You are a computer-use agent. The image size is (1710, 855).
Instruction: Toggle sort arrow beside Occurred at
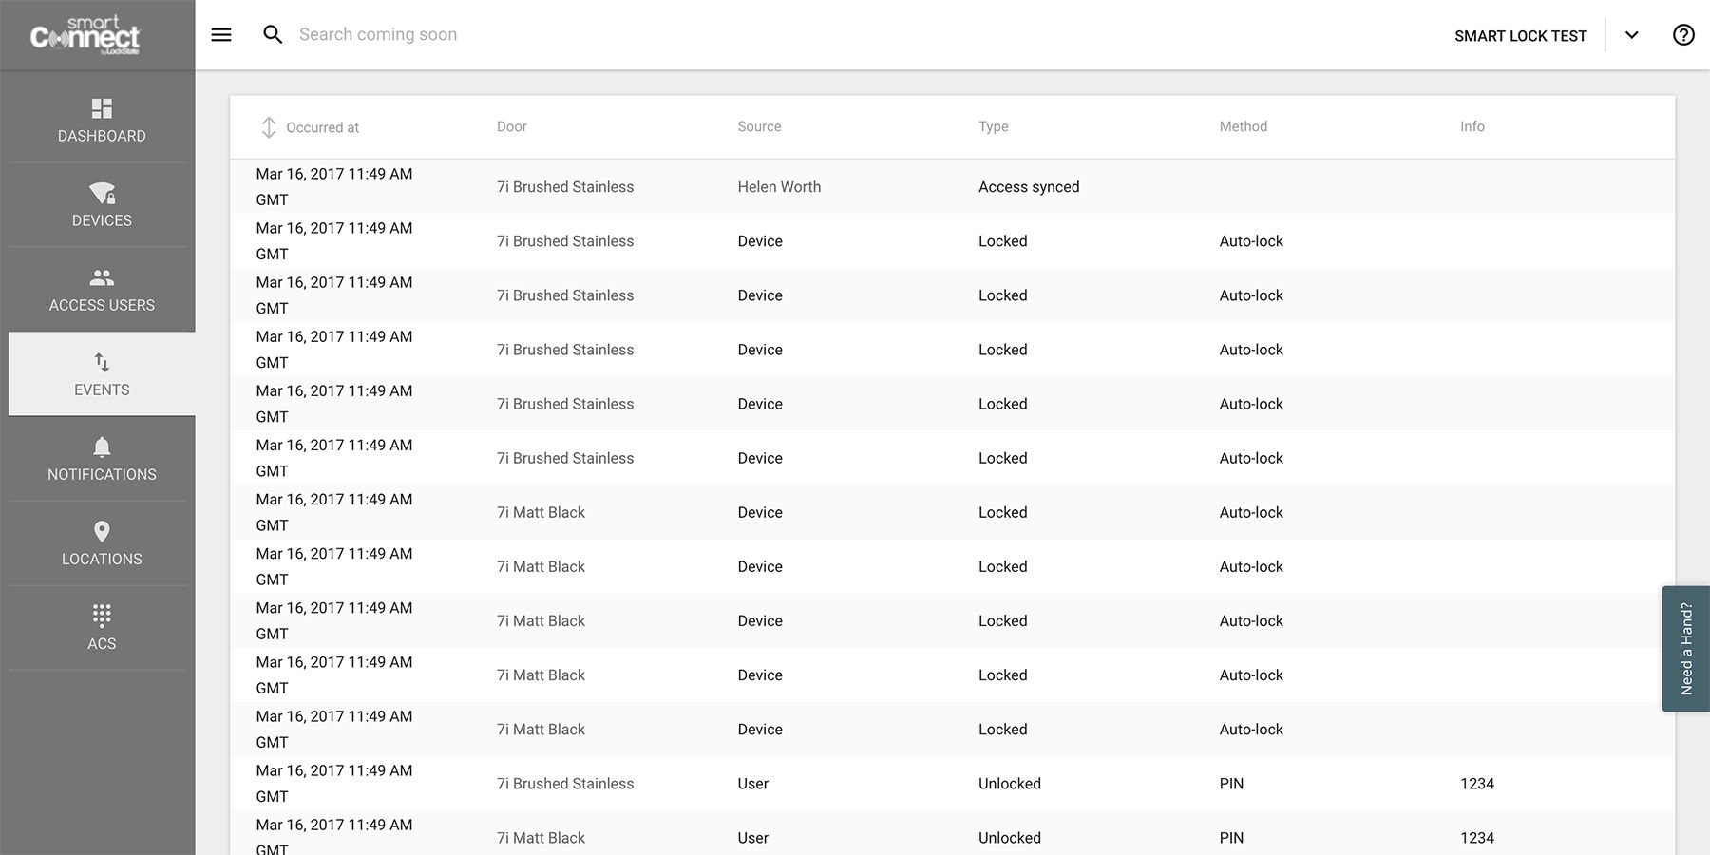tap(269, 127)
